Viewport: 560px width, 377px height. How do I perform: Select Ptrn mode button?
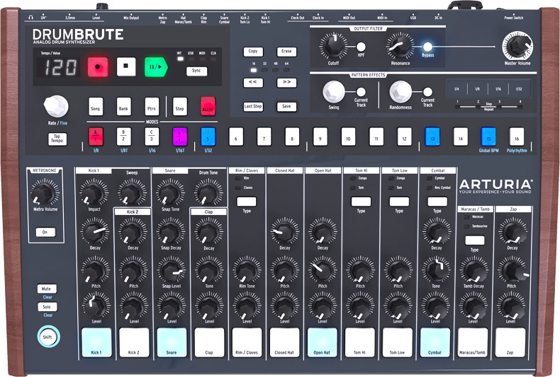click(152, 107)
